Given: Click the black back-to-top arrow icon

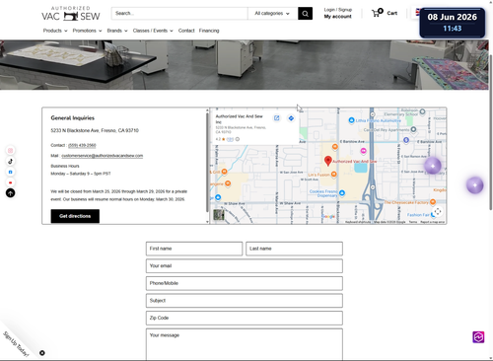Looking at the screenshot, I should click(10, 193).
